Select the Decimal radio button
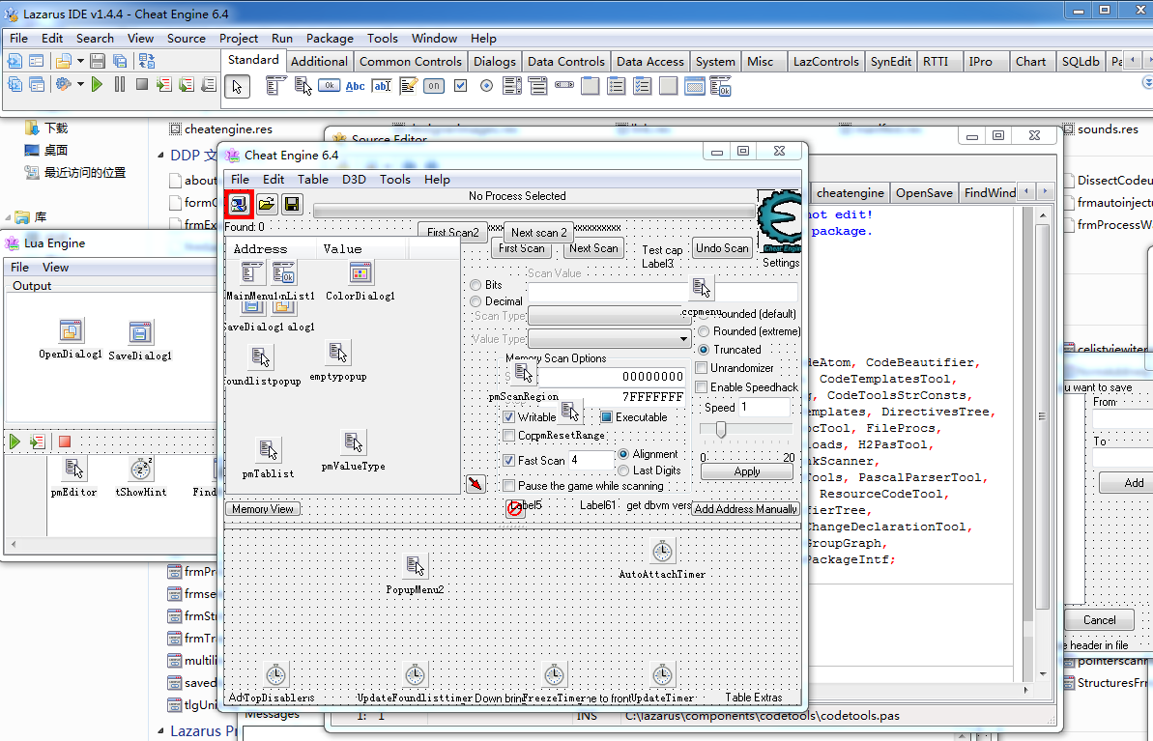Viewport: 1153px width, 741px height. (476, 301)
